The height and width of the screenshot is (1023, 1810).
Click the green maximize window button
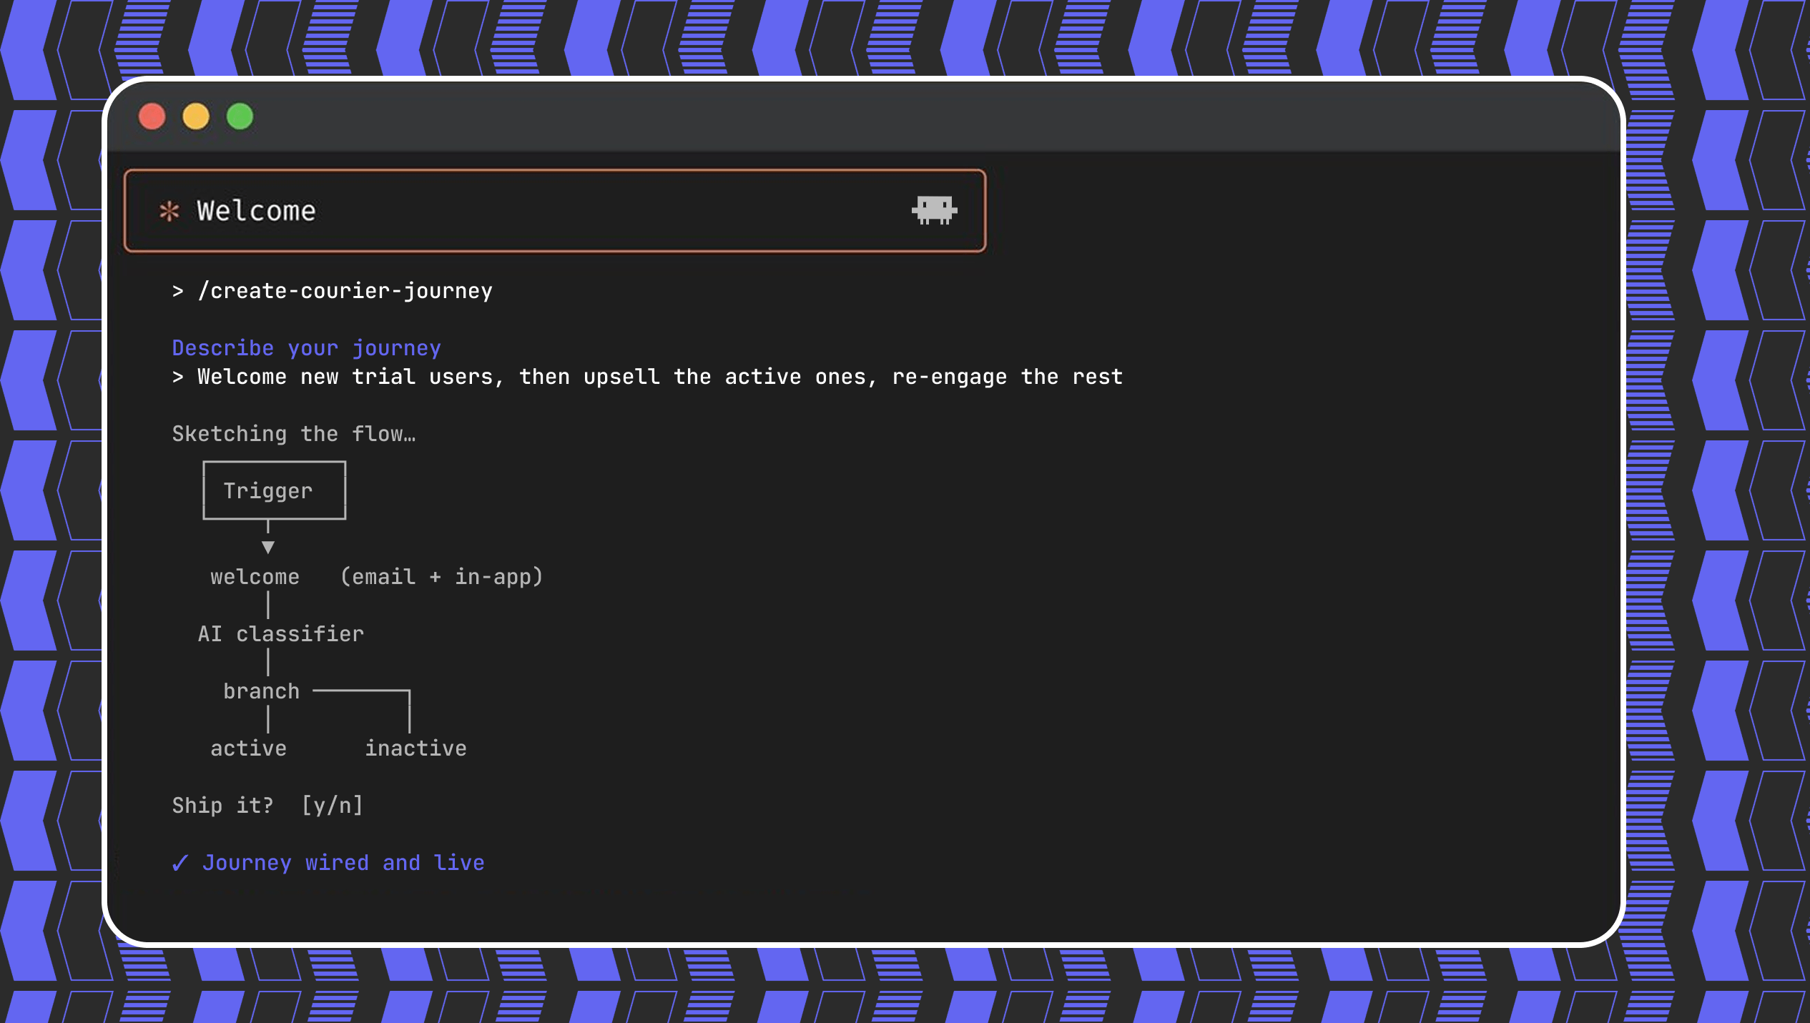(x=240, y=117)
